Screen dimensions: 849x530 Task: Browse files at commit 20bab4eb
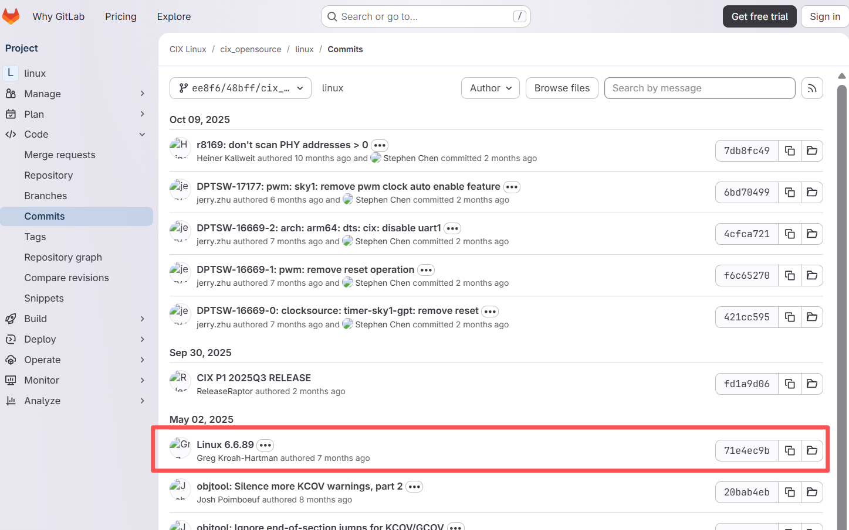[812, 493]
